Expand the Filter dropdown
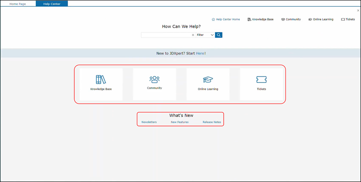The image size is (361, 182). point(205,35)
